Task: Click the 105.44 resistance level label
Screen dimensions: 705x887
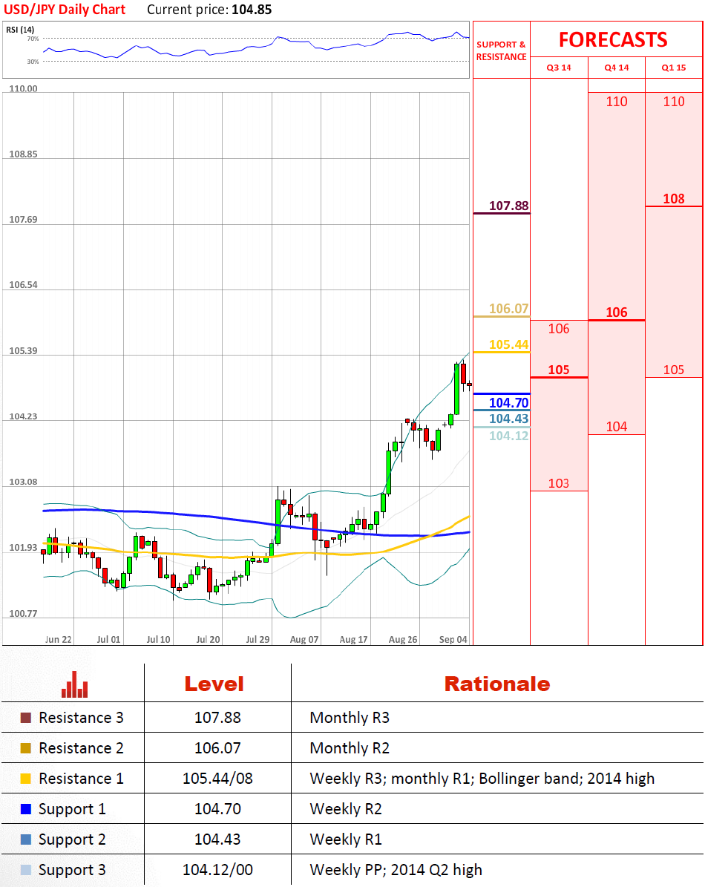Action: coord(509,345)
